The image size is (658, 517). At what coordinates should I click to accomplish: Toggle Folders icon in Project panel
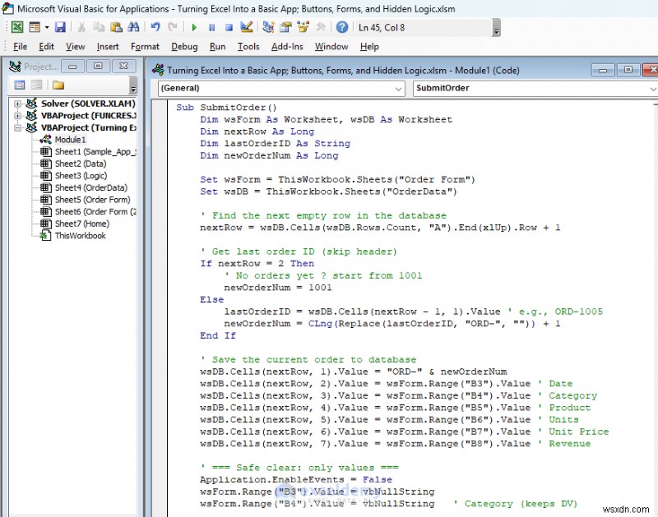tap(58, 85)
